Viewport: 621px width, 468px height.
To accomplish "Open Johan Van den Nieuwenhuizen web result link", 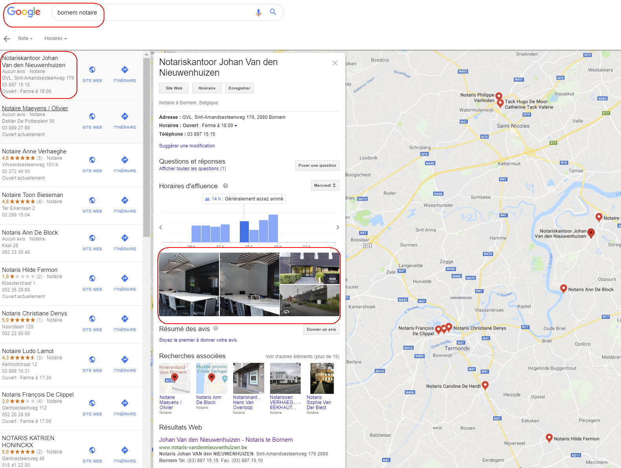I will 226,440.
